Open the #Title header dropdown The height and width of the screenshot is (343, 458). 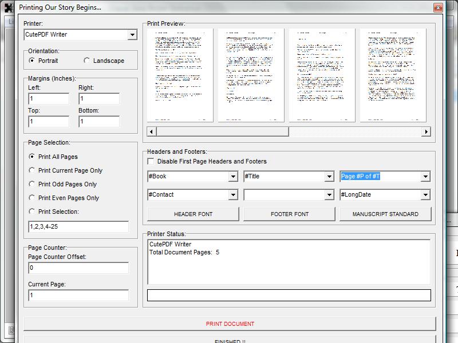pyautogui.click(x=329, y=177)
